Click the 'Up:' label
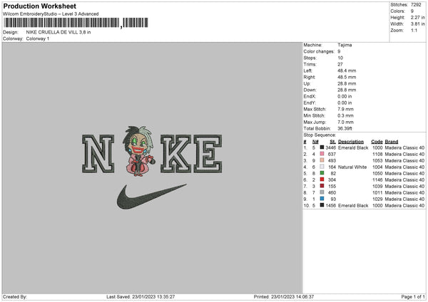Image resolution: width=428 pixels, height=302 pixels. (307, 83)
